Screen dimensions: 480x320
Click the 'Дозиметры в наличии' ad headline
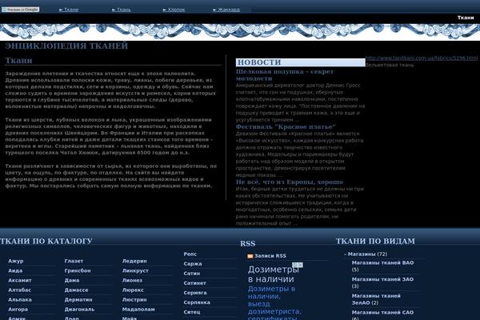coord(273,274)
